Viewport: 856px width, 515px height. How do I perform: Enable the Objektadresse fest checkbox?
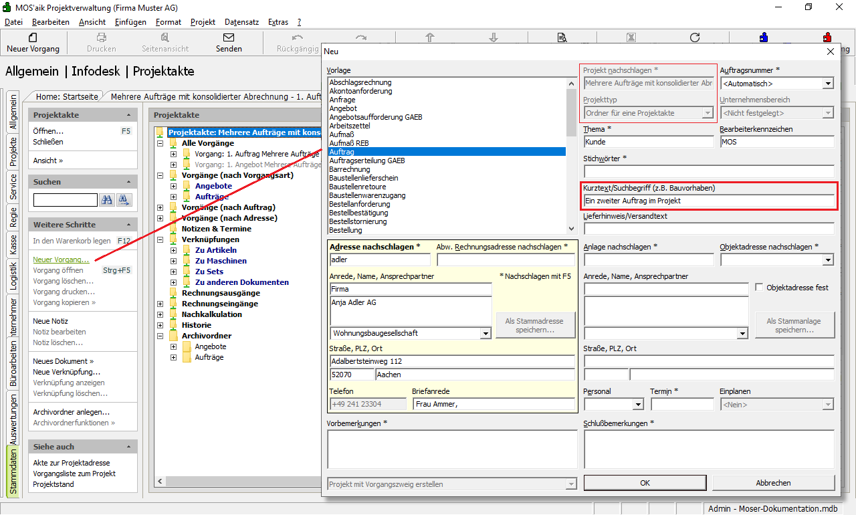point(759,288)
